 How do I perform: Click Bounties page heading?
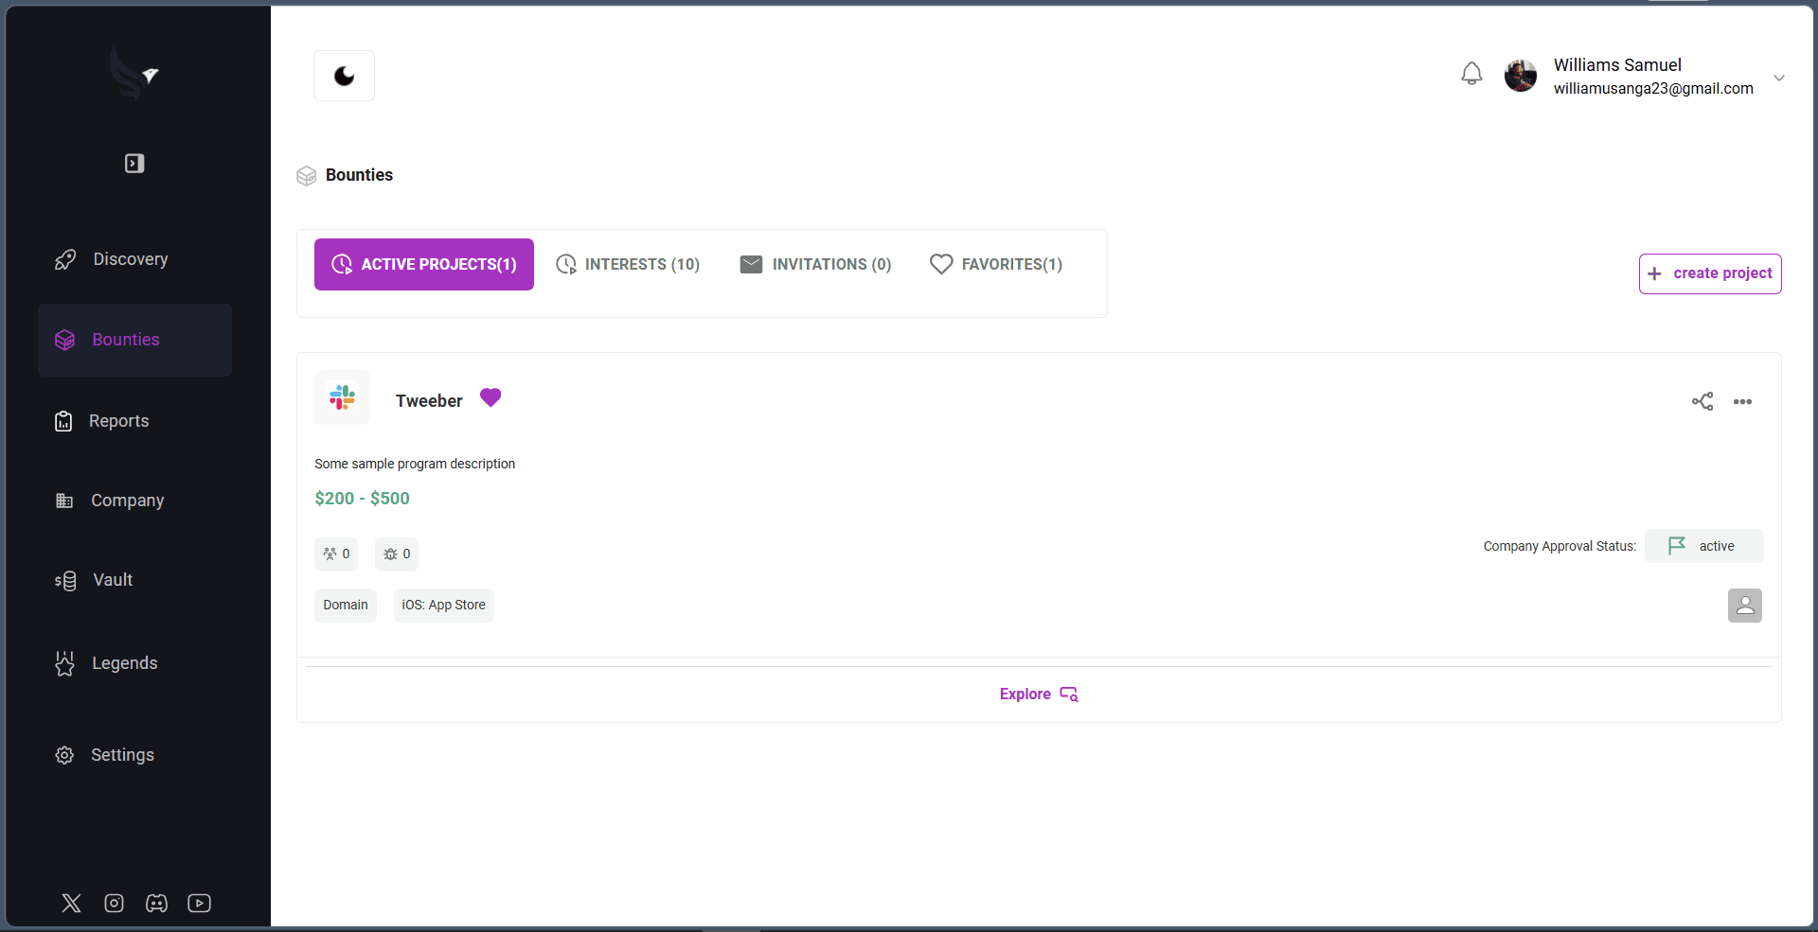click(359, 175)
